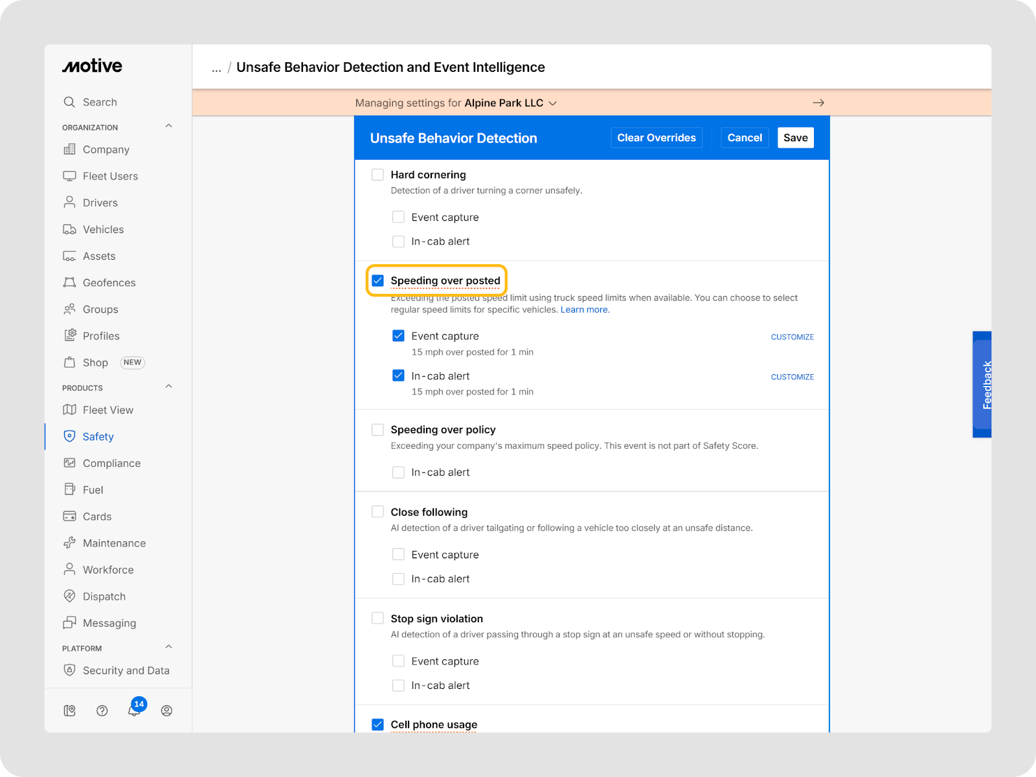The image size is (1036, 777).
Task: Uncheck the Speeding over posted checkbox
Action: [x=377, y=280]
